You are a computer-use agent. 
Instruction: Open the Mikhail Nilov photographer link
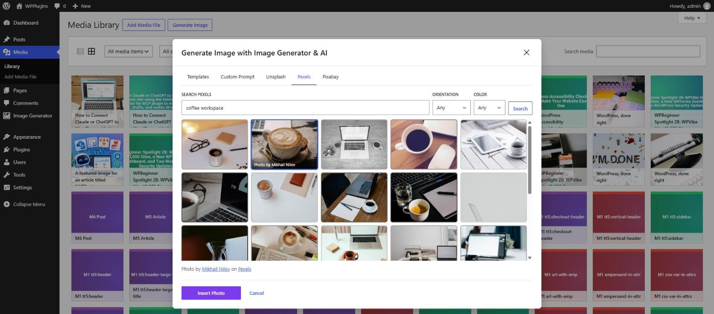coord(216,269)
